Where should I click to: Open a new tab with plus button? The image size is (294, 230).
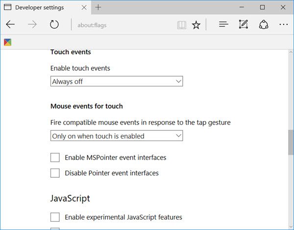(98, 7)
